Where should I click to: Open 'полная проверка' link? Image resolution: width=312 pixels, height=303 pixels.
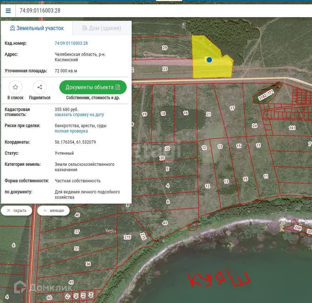click(71, 131)
